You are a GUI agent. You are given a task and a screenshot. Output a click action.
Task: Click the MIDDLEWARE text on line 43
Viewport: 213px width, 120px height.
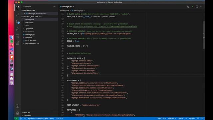click(x=72, y=80)
